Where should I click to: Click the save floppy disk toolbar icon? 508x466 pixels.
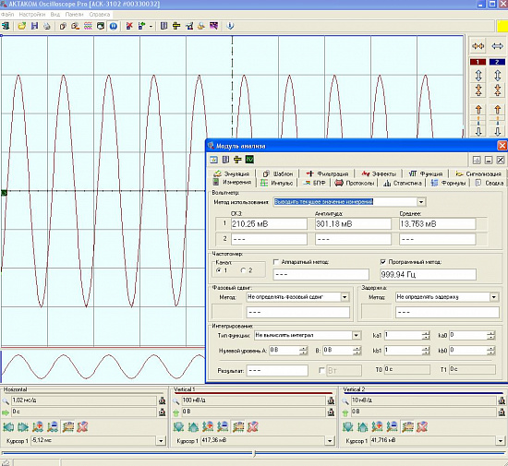pos(34,26)
